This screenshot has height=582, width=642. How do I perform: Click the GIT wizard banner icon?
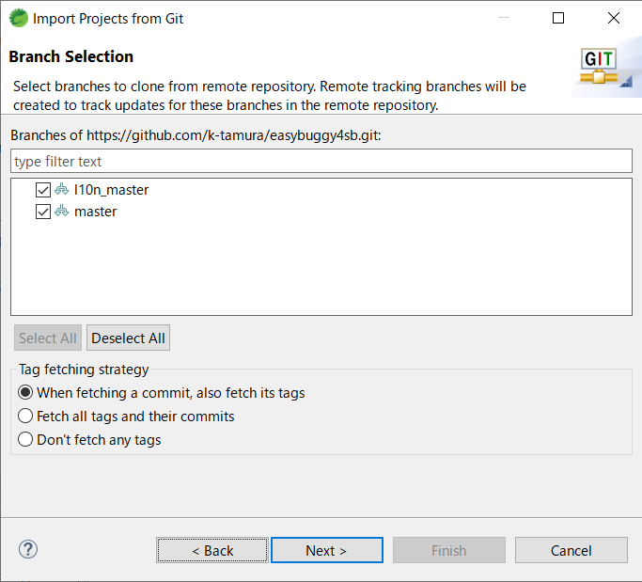599,66
